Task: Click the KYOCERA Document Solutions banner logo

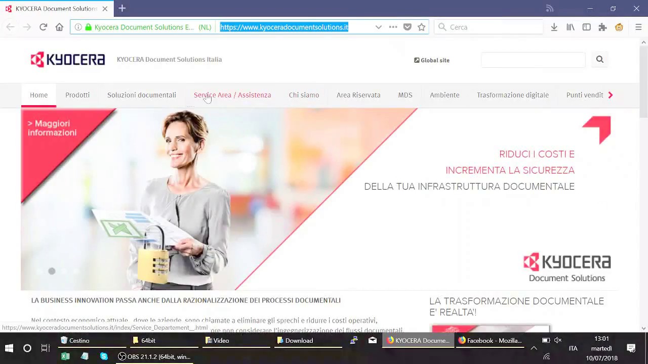Action: pyautogui.click(x=567, y=267)
